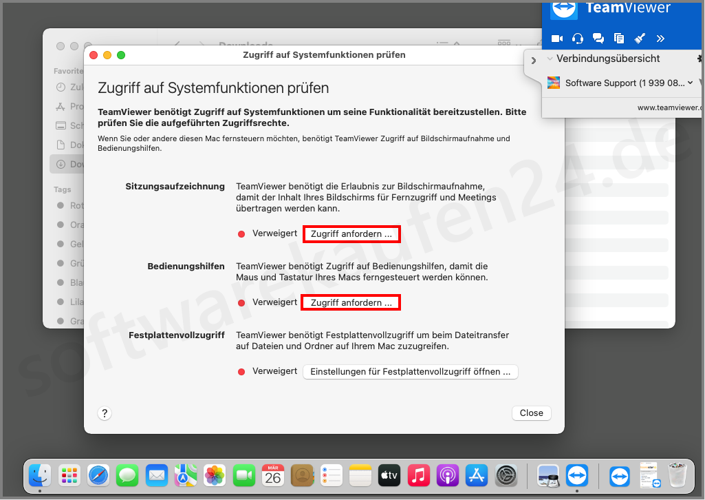
Task: Open Photos in the Dock
Action: [215, 475]
